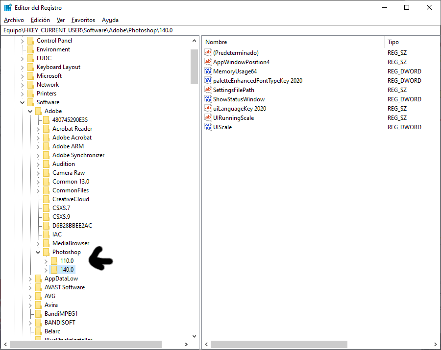The width and height of the screenshot is (441, 350).
Task: Select the Belarc key
Action: tap(52, 331)
